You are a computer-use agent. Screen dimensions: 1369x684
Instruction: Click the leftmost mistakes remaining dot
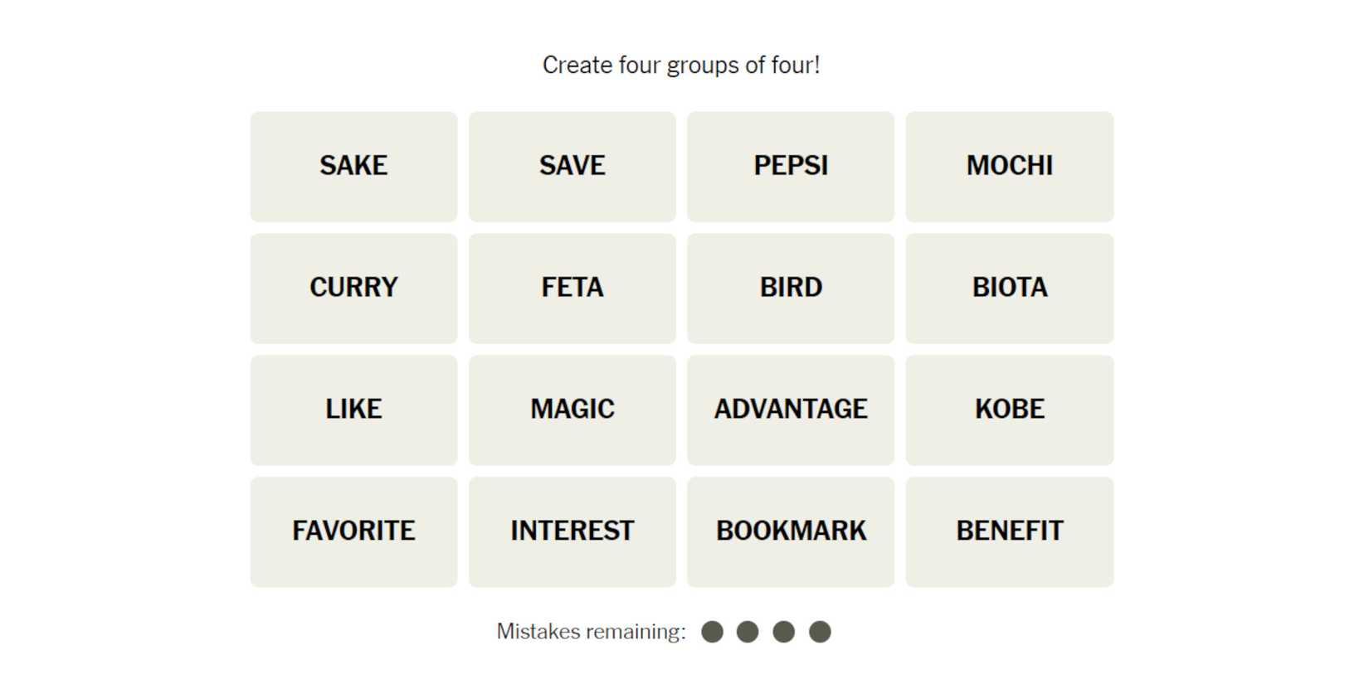coord(712,632)
